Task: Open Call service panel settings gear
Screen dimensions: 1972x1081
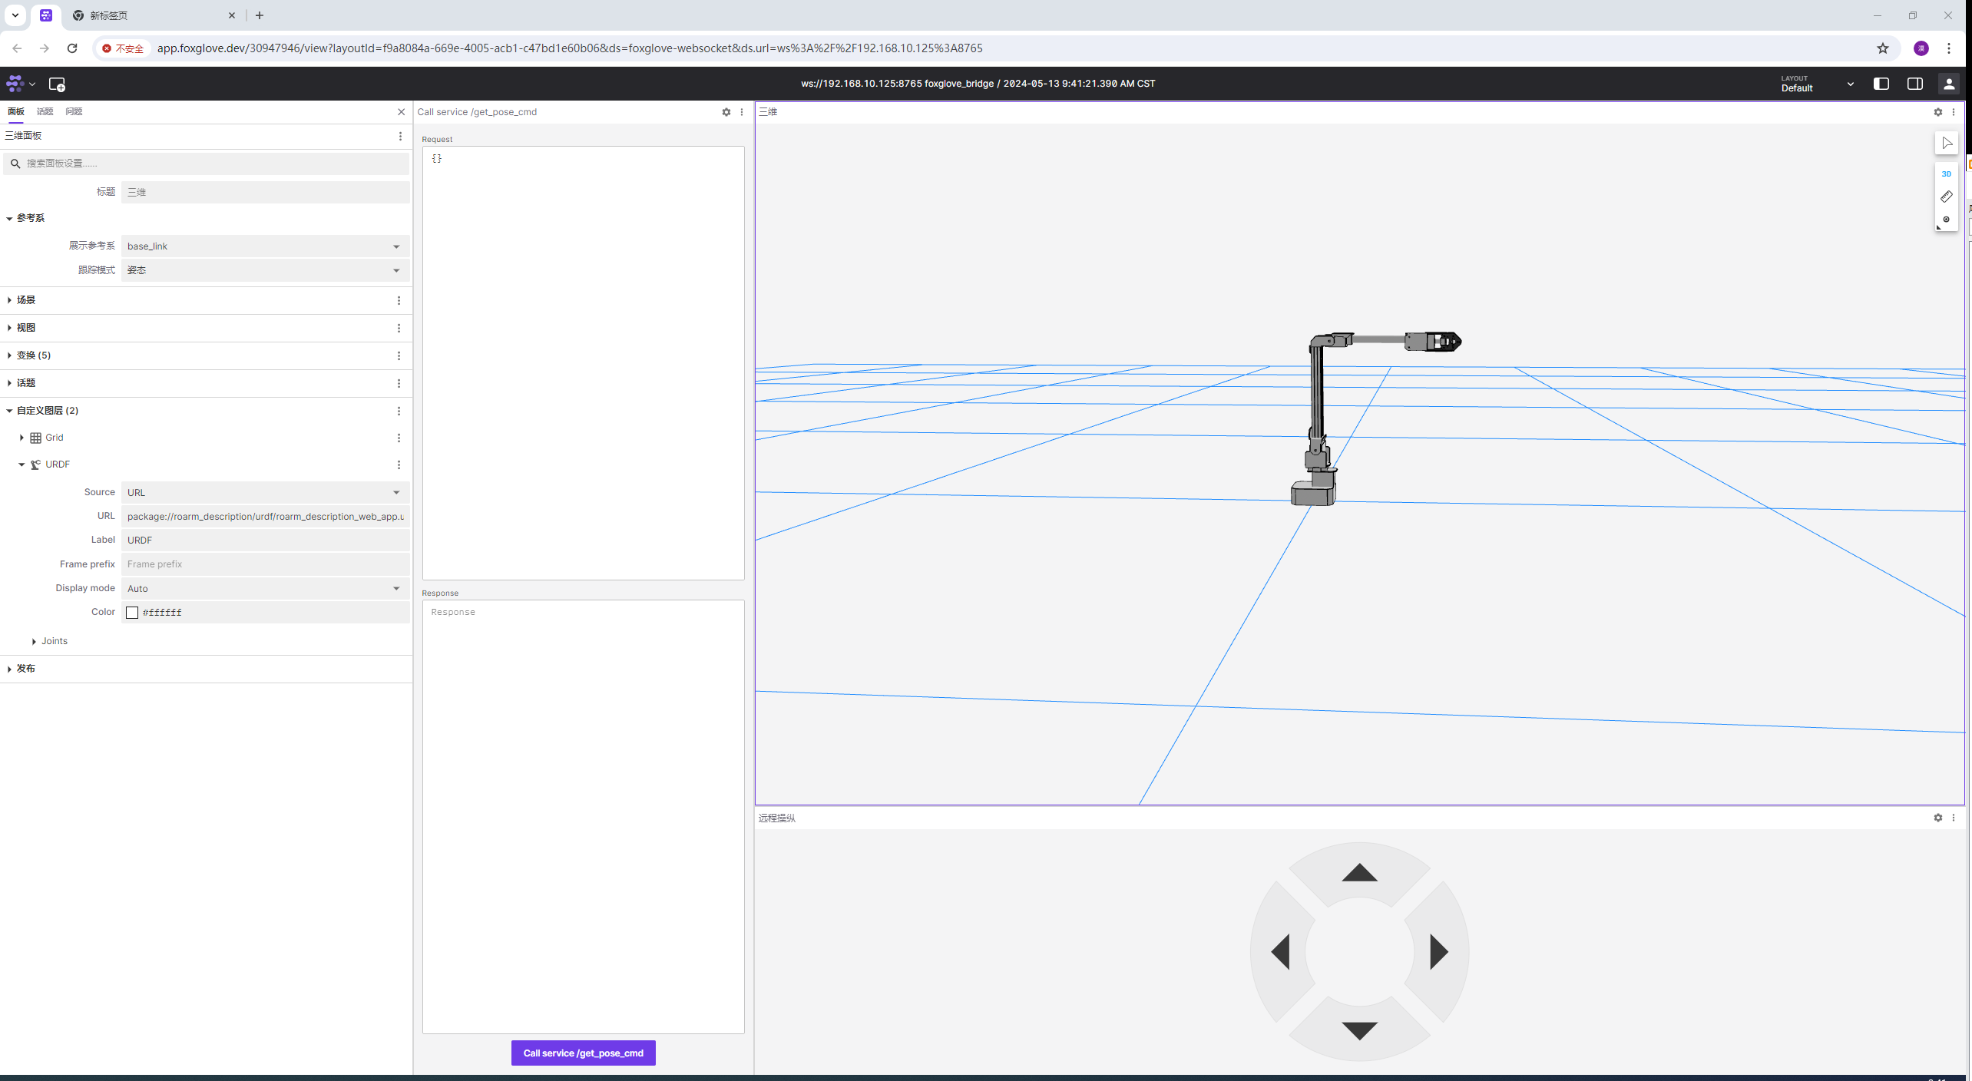Action: pyautogui.click(x=726, y=112)
